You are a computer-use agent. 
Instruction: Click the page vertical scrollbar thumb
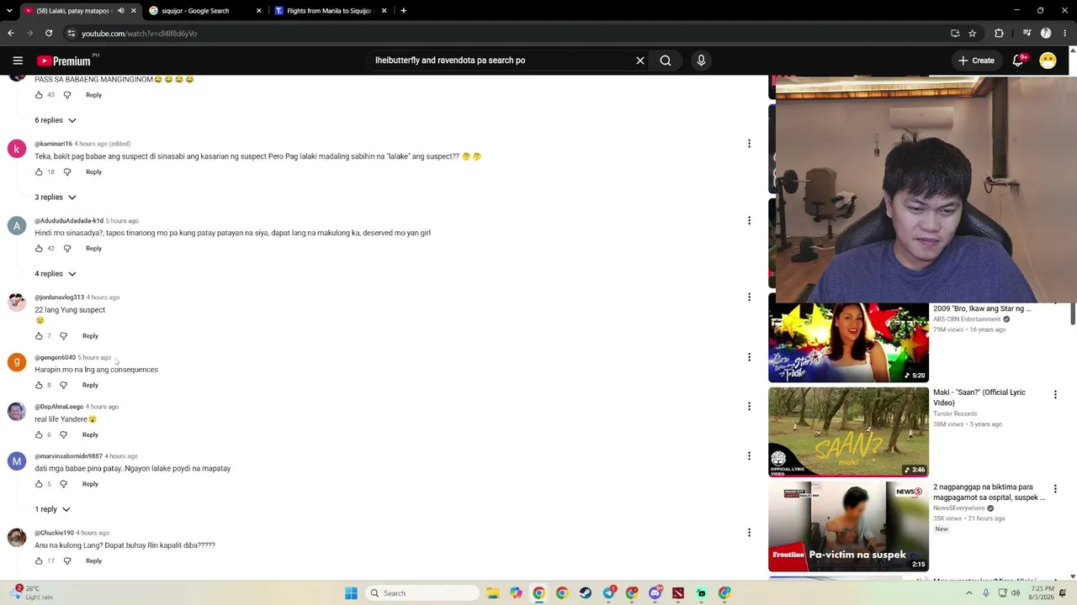click(1073, 314)
